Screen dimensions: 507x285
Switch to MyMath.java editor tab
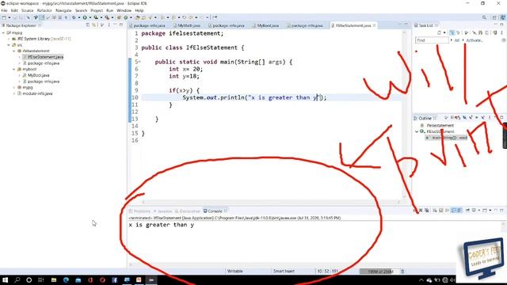pyautogui.click(x=189, y=25)
